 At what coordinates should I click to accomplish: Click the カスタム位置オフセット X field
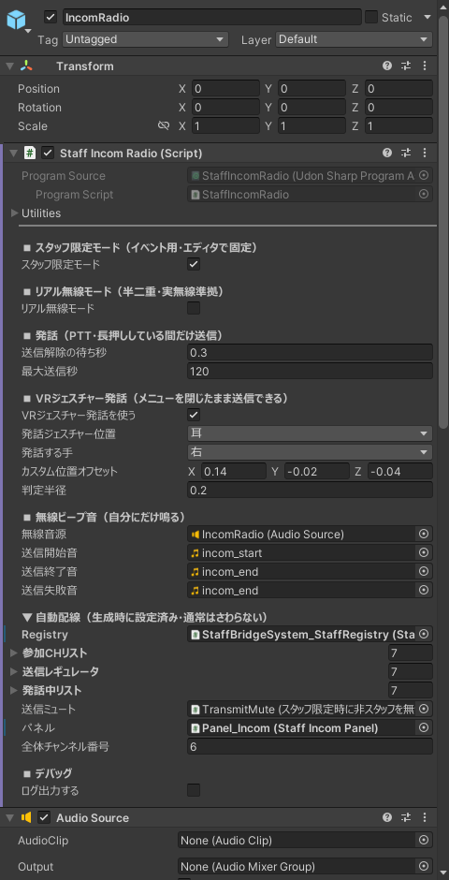(234, 472)
